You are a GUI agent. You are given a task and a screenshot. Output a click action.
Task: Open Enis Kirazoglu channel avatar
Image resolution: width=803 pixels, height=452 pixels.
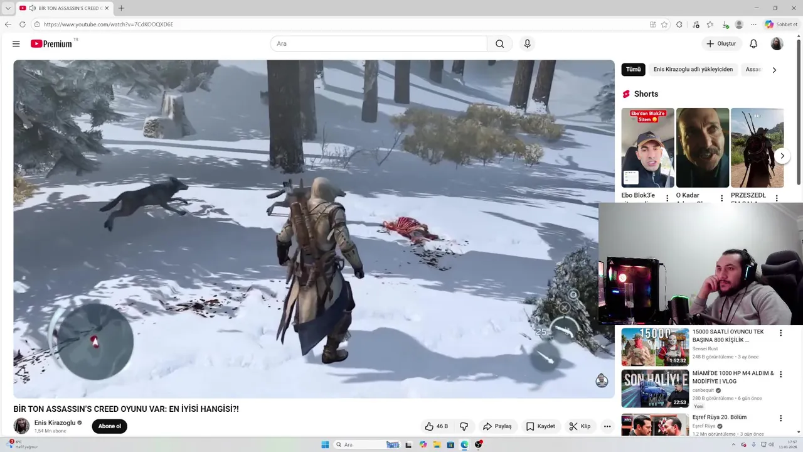tap(21, 426)
